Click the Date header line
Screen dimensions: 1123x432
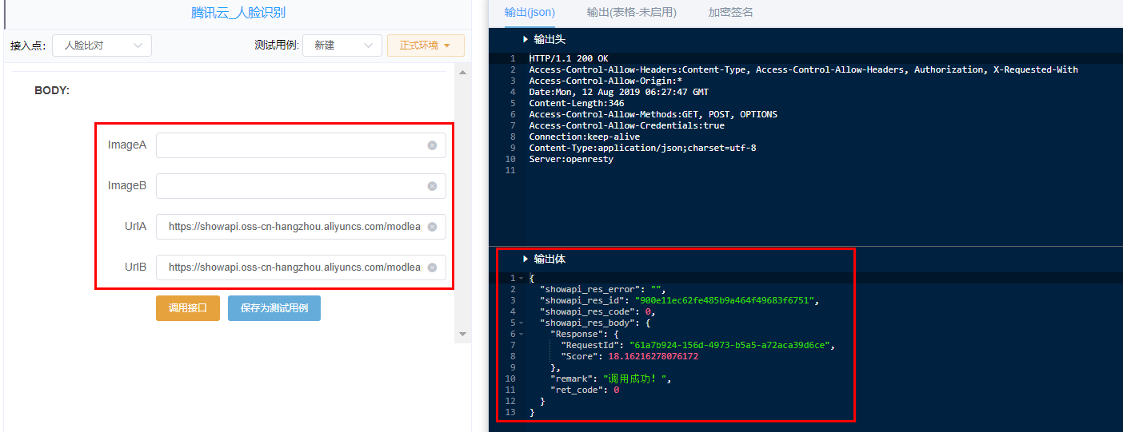pos(618,92)
